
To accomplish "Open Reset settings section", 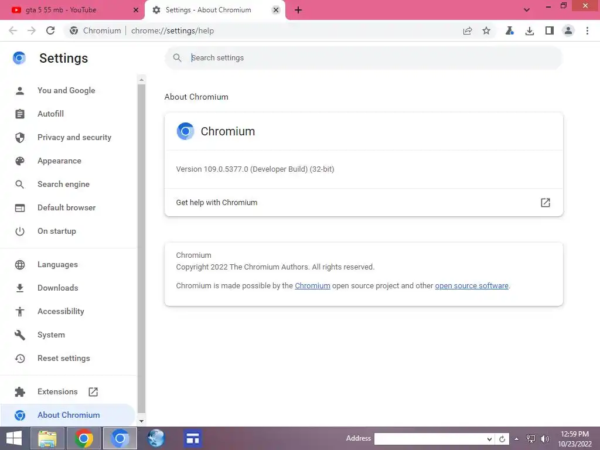I will point(63,358).
